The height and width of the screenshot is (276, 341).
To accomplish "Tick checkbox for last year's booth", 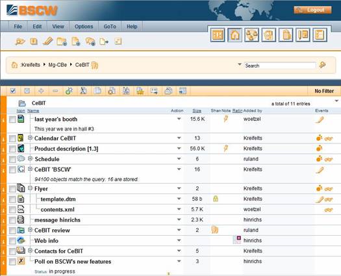I will pos(12,119).
